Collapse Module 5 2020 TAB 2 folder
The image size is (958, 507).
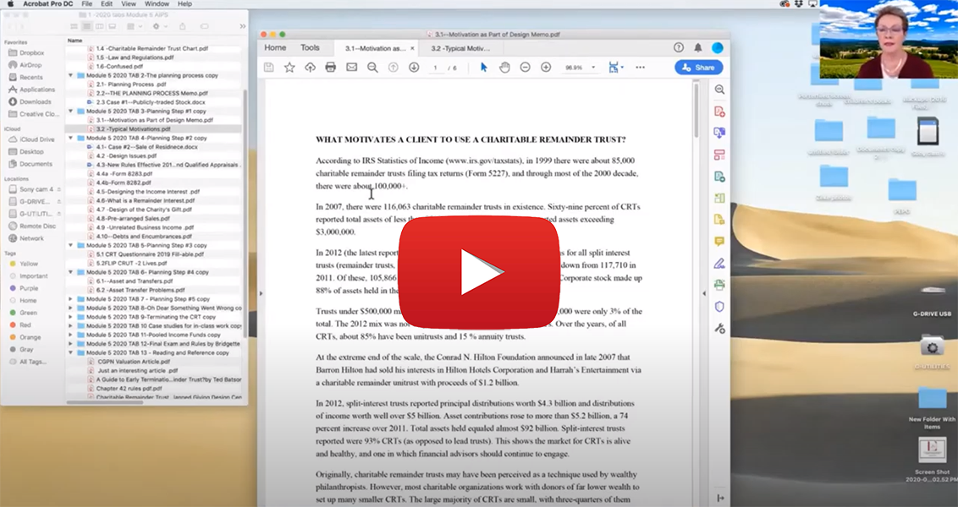click(71, 76)
